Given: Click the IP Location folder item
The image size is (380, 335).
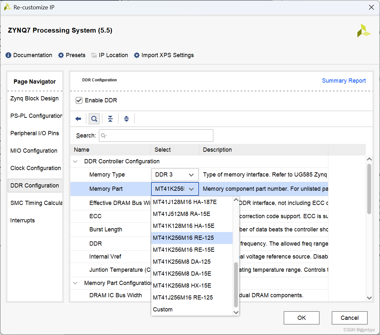Looking at the screenshot, I should 110,55.
